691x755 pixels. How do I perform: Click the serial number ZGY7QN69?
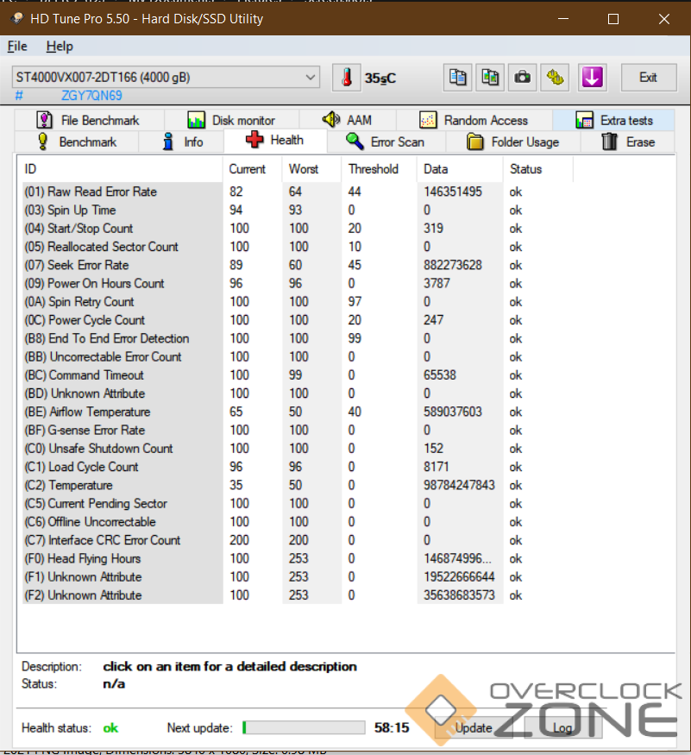tap(91, 95)
